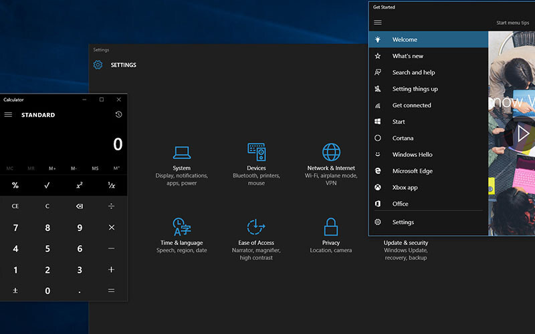The height and width of the screenshot is (334, 535).
Task: Open Update & security settings
Action: pos(406,250)
